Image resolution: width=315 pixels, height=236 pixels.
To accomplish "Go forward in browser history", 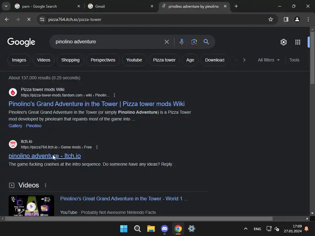I will coord(18,19).
